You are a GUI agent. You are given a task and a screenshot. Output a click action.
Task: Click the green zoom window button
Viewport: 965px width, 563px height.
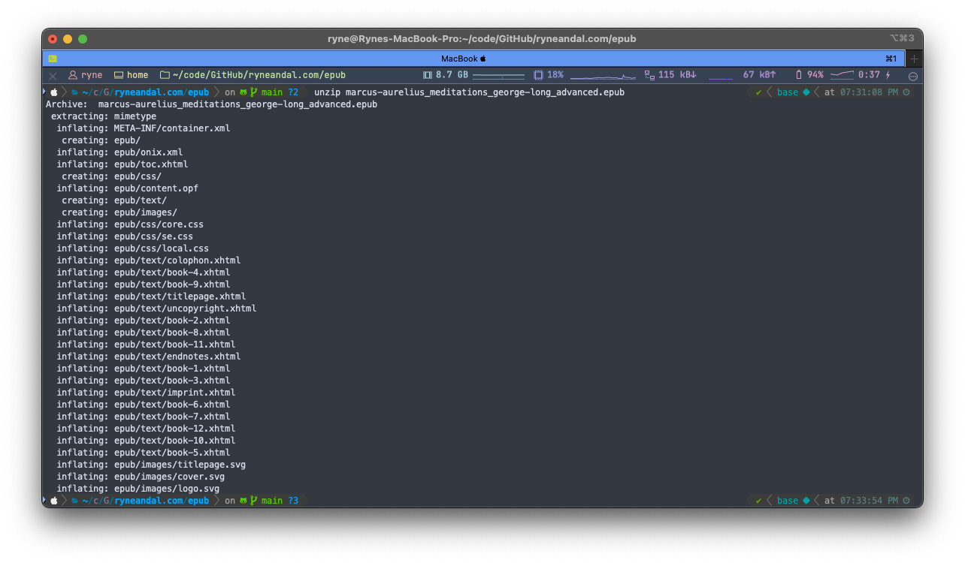coord(83,39)
